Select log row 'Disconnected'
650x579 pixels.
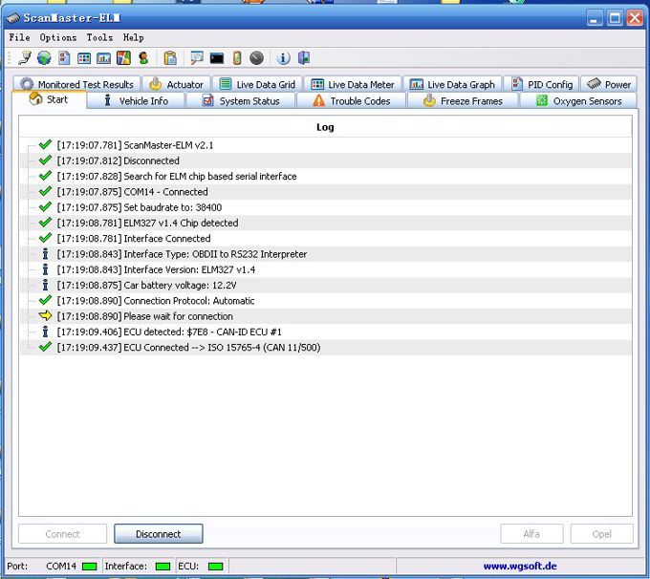click(325, 161)
